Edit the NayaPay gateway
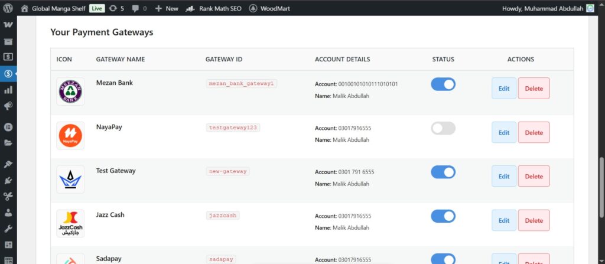 (504, 132)
